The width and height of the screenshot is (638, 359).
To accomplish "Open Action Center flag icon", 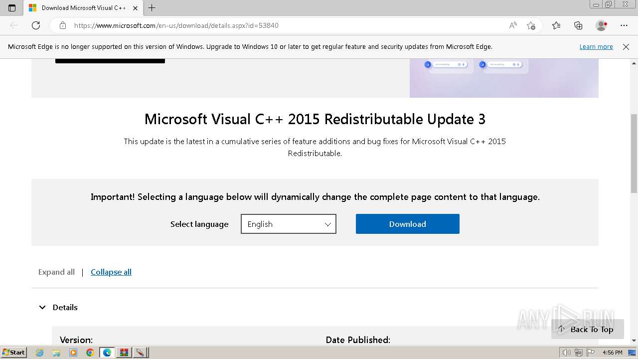I will pos(589,353).
